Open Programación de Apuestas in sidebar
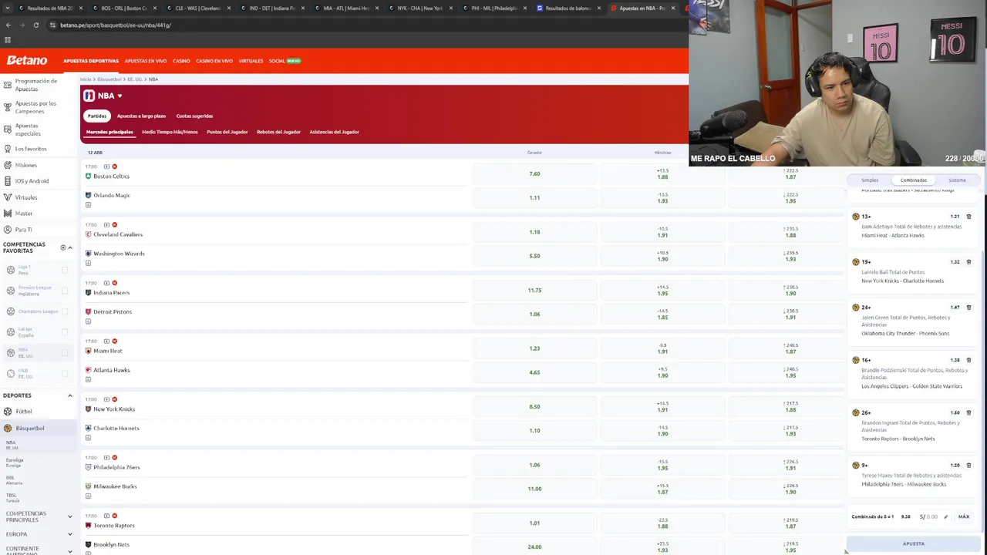 [35, 85]
